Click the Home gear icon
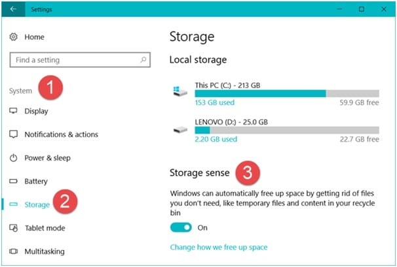 (x=13, y=37)
